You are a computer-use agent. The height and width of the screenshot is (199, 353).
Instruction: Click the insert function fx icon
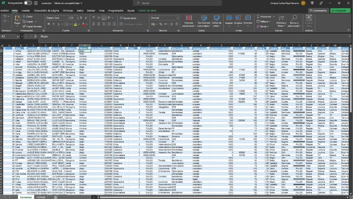(x=35, y=36)
